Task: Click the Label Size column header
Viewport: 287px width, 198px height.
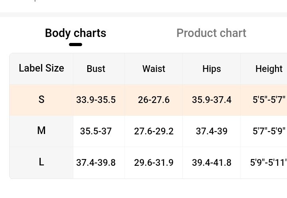Action: click(41, 68)
